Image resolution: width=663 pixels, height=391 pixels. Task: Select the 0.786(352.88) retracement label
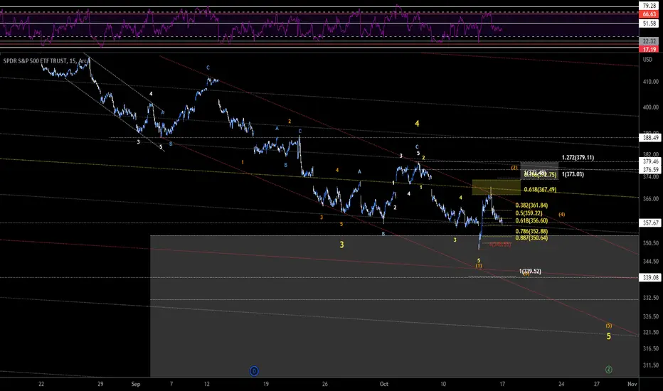click(x=531, y=232)
